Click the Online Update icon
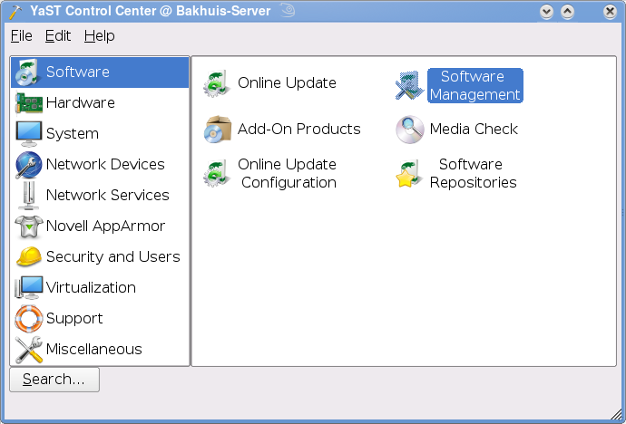Screen dimensions: 626x424 [217, 83]
